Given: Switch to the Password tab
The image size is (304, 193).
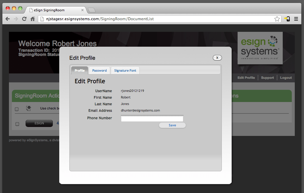Looking at the screenshot, I should coord(99,70).
